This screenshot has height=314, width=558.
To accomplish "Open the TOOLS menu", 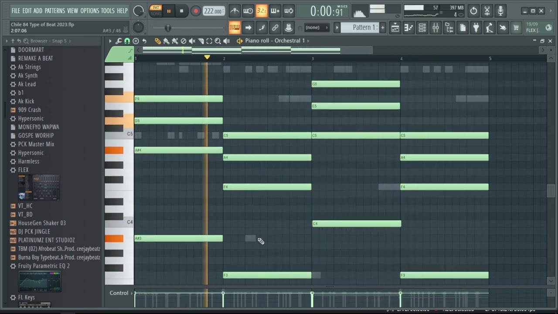I will tap(108, 11).
